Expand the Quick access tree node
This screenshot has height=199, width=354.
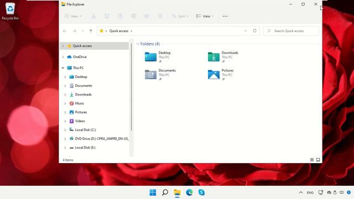(x=63, y=46)
